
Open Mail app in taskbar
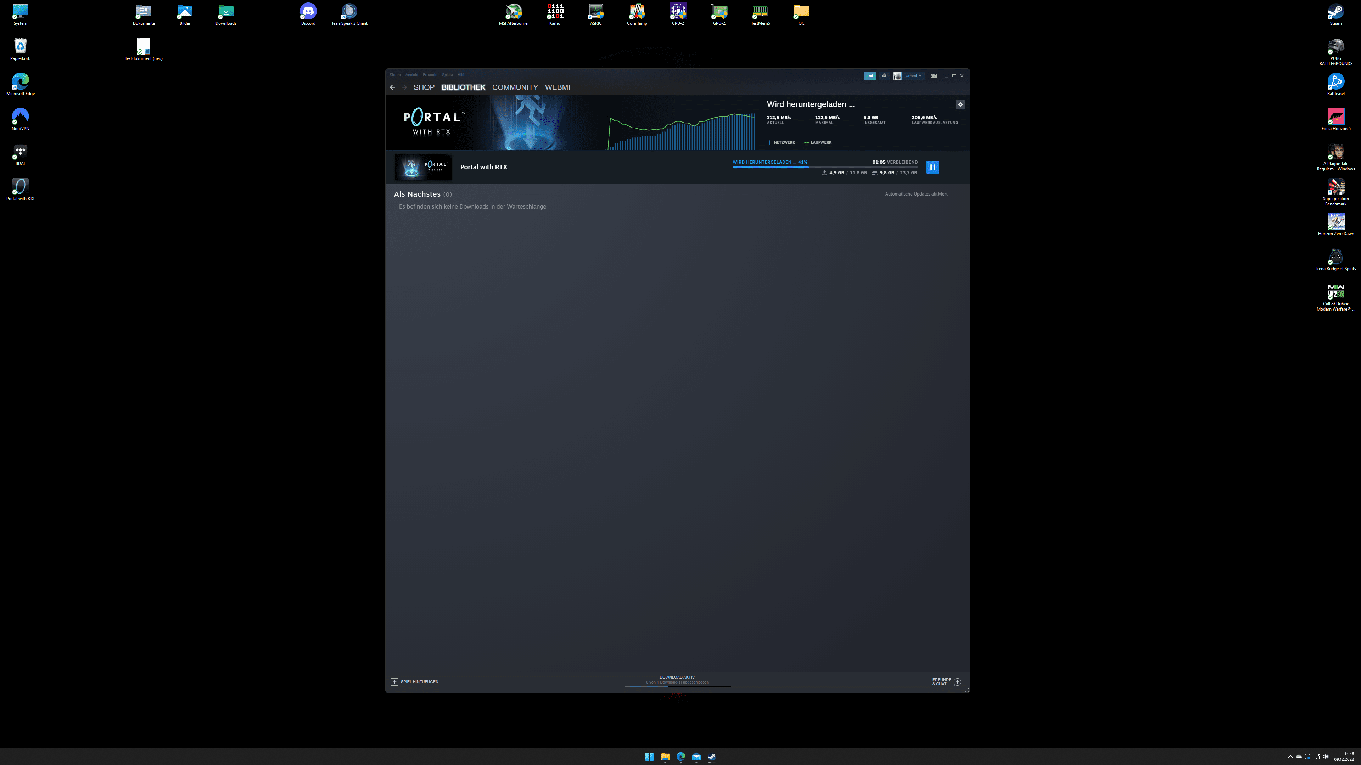696,756
